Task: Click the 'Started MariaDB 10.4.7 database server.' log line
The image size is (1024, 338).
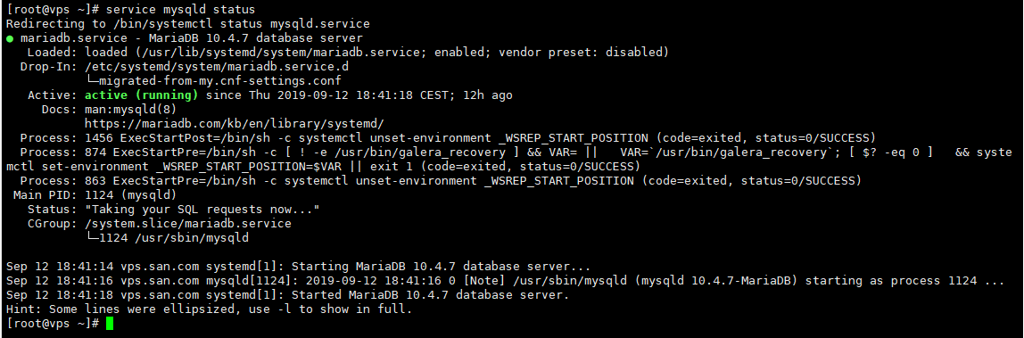Action: pos(287,295)
